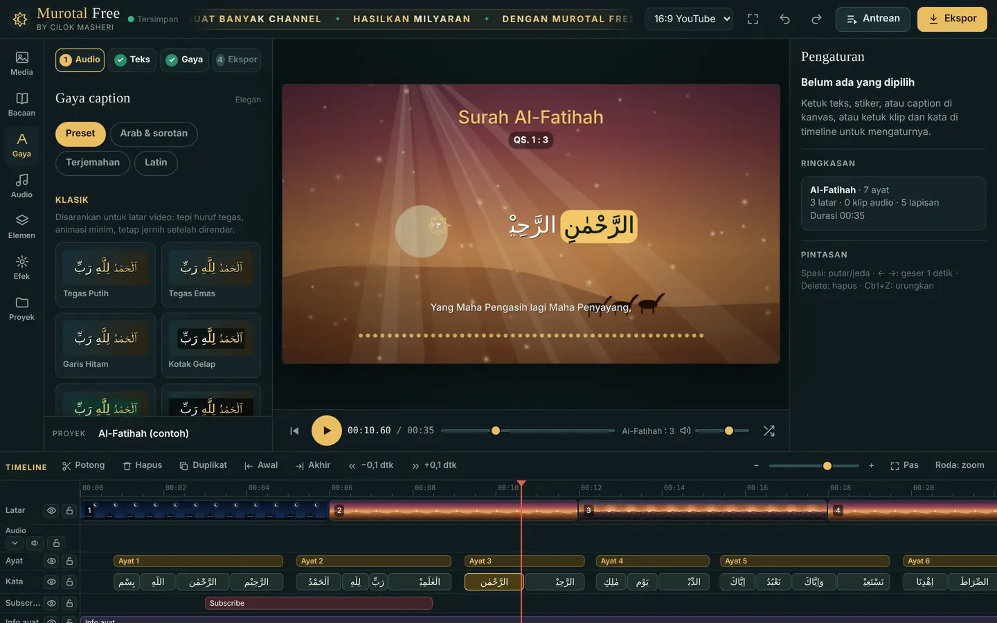997x623 pixels.
Task: Switch to the Latin tab
Action: (156, 163)
